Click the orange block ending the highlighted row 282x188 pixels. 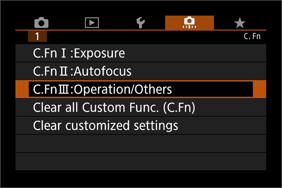[259, 89]
